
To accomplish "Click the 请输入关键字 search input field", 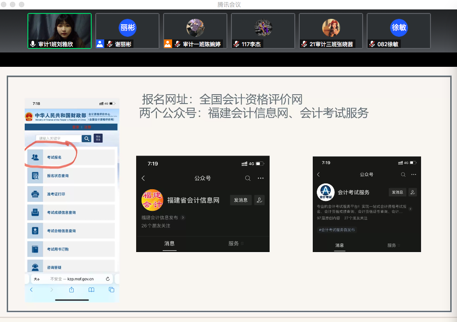I will pyautogui.click(x=58, y=139).
